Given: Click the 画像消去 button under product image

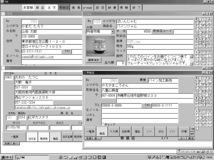Looking at the screenshot, I should click(94, 60).
